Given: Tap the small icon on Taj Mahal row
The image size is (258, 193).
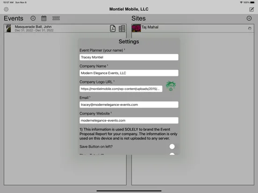Looking at the screenshot, I should click(x=250, y=28).
